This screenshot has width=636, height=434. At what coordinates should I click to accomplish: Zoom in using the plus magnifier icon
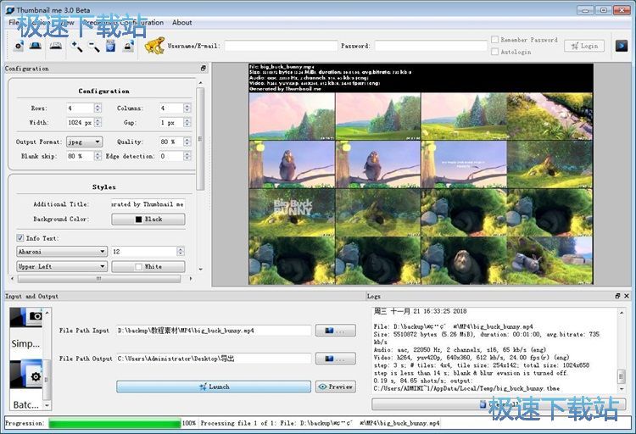point(76,47)
